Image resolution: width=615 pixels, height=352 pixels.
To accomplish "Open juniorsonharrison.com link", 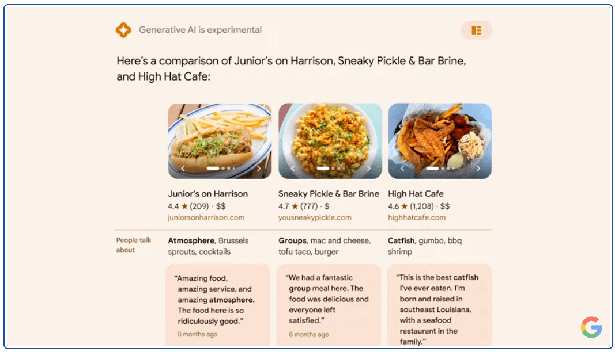I will click(x=206, y=217).
